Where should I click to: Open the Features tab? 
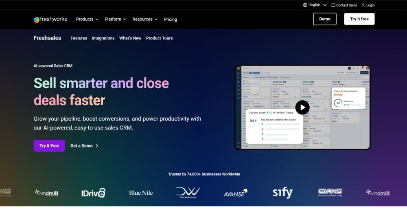(x=79, y=38)
